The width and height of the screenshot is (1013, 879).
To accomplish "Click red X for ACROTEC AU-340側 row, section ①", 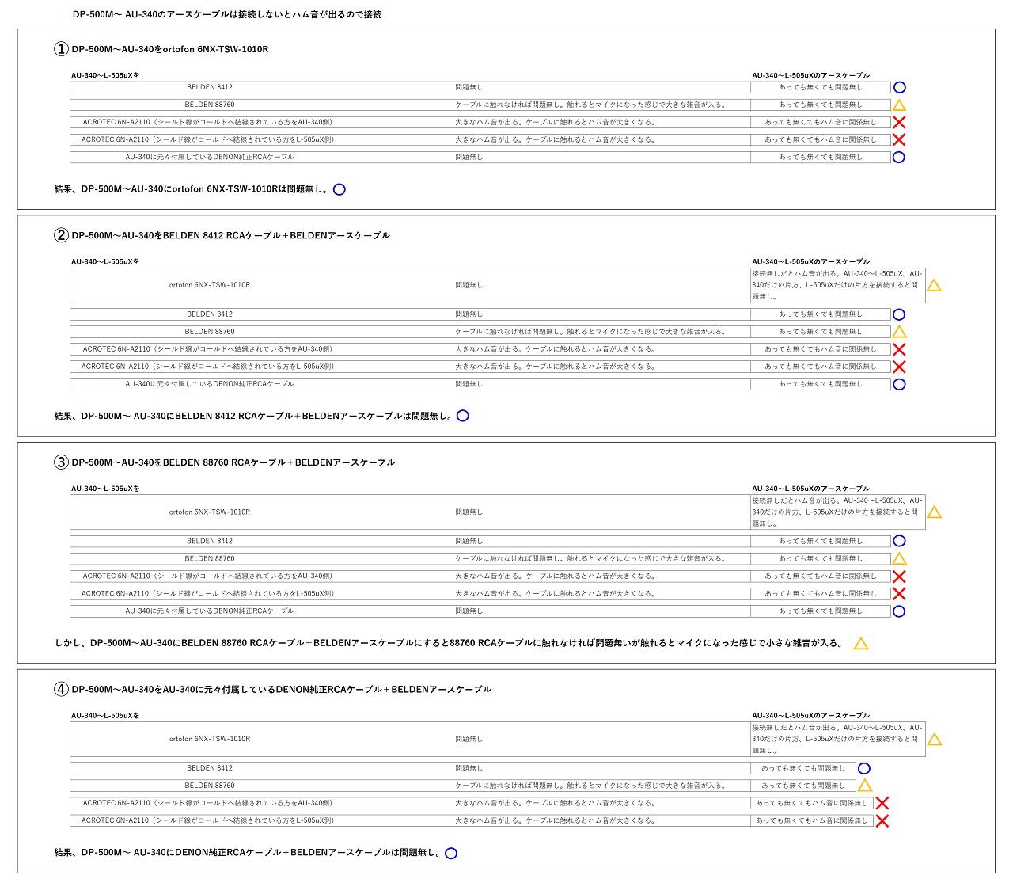I will [x=899, y=123].
